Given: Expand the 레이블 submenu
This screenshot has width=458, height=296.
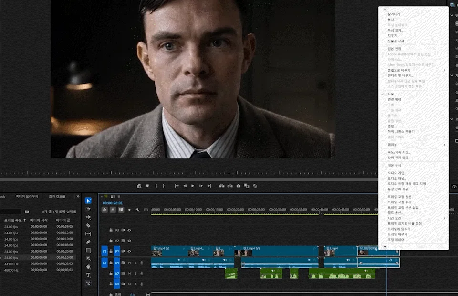Looking at the screenshot, I should pos(414,145).
